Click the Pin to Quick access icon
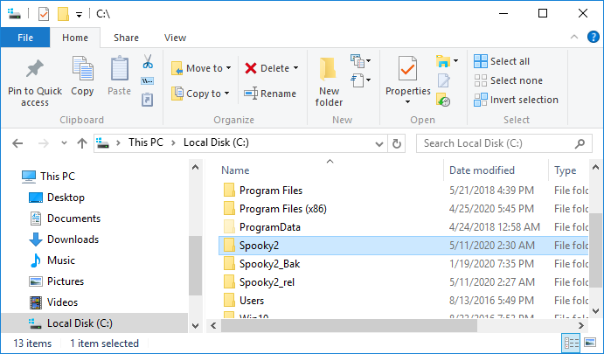Image resolution: width=604 pixels, height=354 pixels. tap(35, 71)
